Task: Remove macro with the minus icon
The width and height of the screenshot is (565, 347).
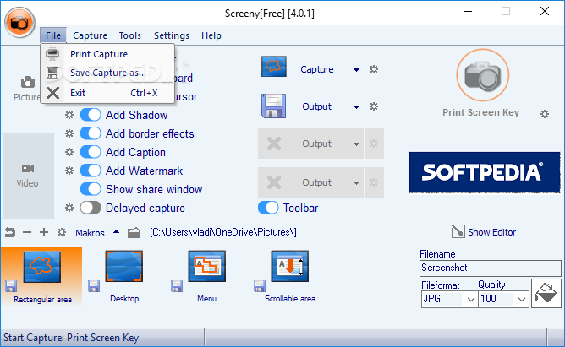Action: click(27, 233)
